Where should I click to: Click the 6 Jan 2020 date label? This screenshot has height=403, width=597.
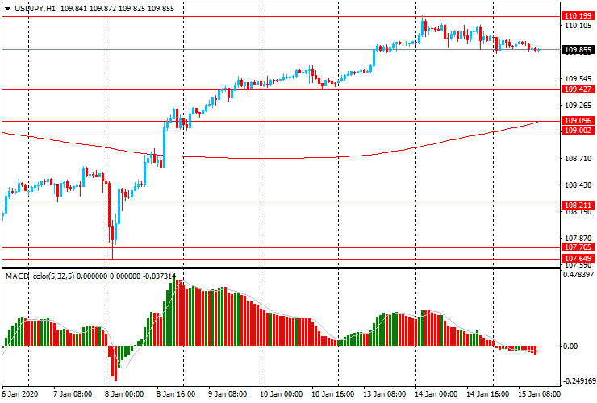pyautogui.click(x=20, y=394)
